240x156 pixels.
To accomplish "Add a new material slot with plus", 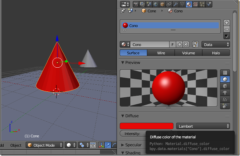I will tap(226, 23).
